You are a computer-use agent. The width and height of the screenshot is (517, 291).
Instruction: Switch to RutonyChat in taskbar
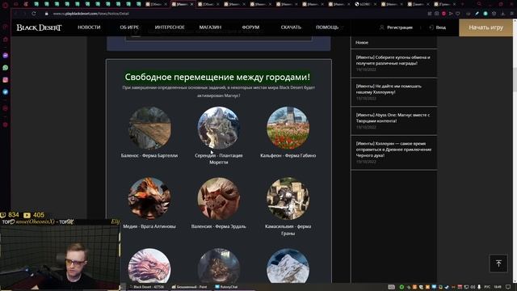click(226, 287)
